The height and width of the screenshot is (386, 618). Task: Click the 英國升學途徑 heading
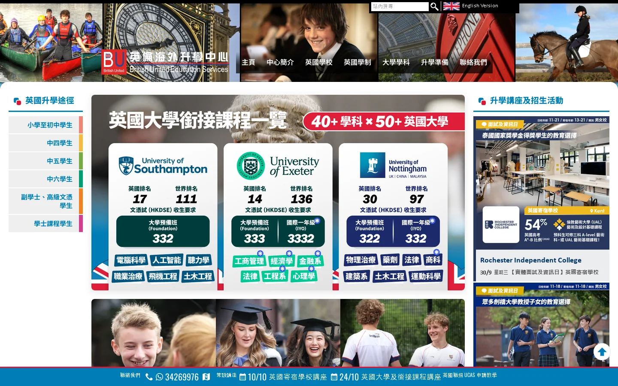click(50, 100)
